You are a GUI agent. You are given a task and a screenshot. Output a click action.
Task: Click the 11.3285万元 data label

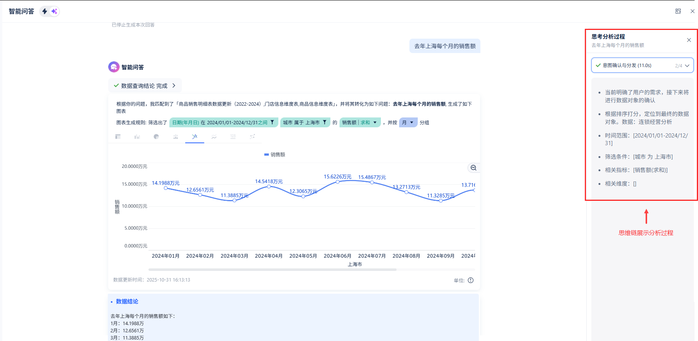coord(441,196)
